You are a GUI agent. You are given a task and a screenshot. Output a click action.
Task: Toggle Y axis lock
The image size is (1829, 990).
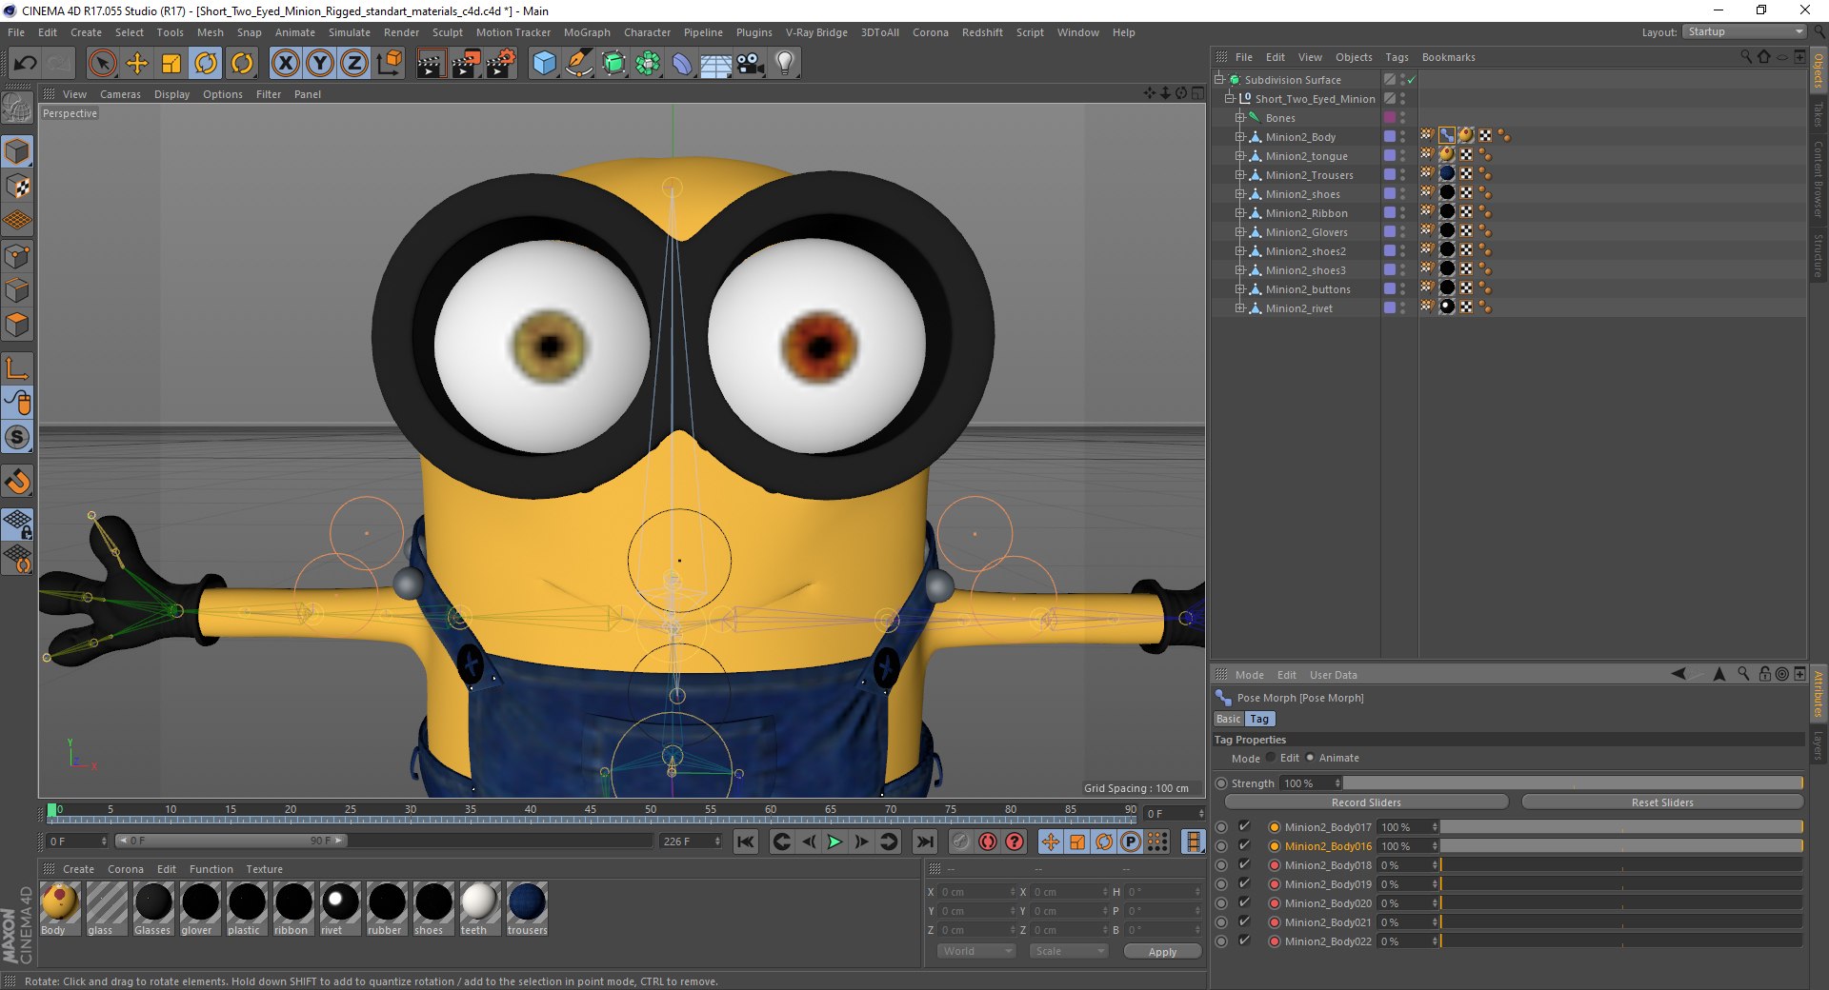(x=320, y=64)
